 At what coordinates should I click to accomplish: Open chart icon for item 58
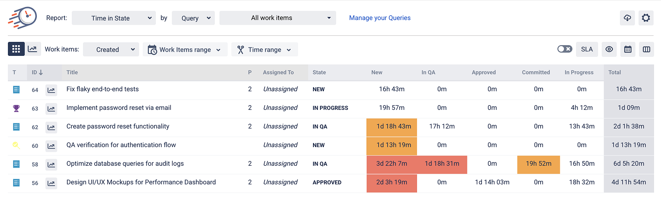[x=51, y=164]
